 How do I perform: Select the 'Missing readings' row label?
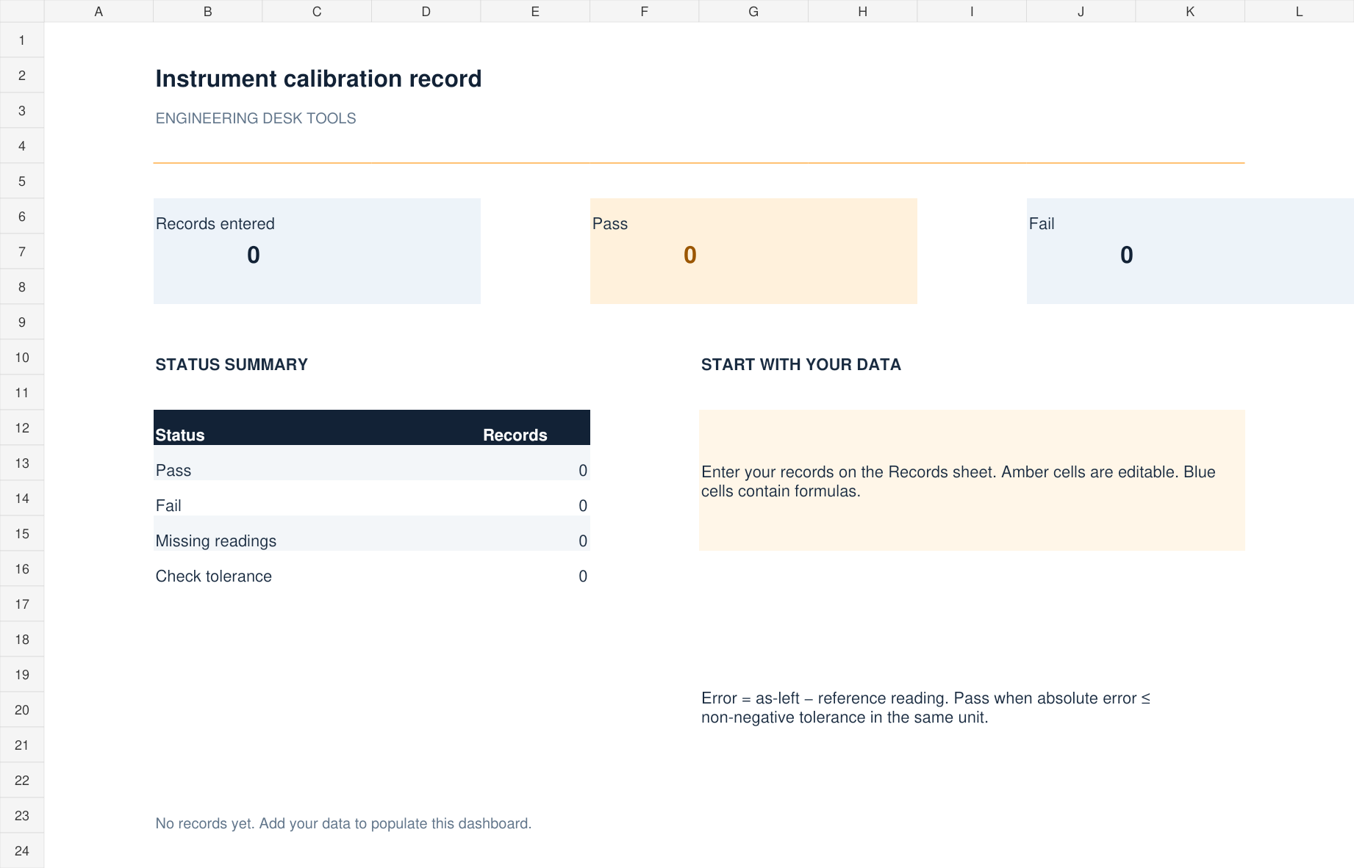[216, 541]
